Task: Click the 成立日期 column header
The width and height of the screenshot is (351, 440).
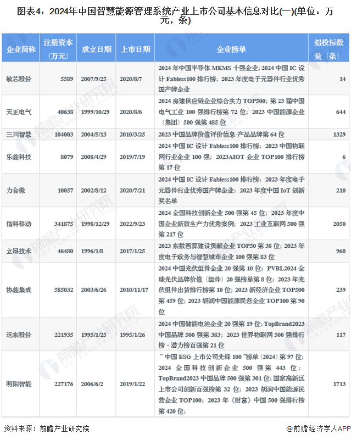Action: (97, 49)
